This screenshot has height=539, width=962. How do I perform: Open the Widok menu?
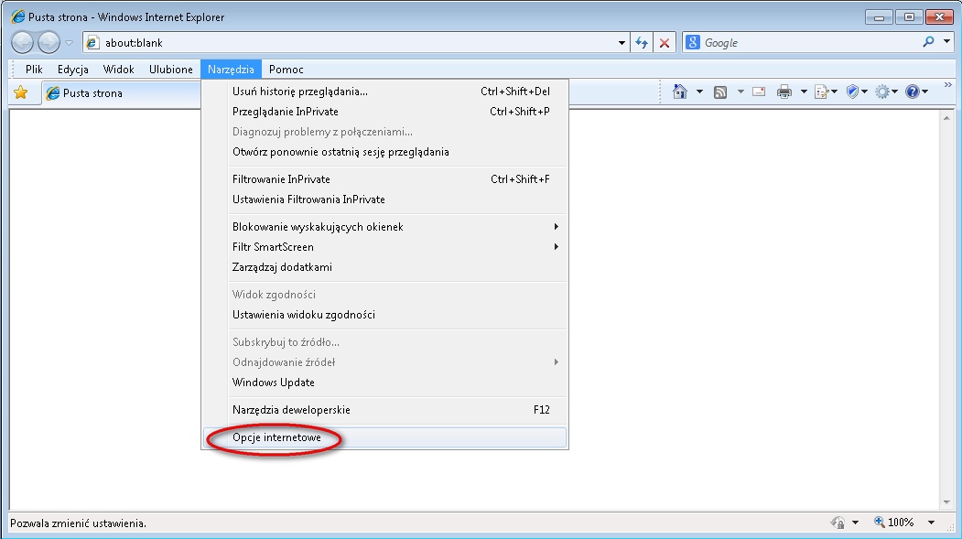pos(118,70)
